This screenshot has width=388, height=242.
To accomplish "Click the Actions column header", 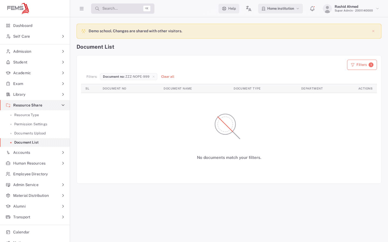I will click(365, 88).
